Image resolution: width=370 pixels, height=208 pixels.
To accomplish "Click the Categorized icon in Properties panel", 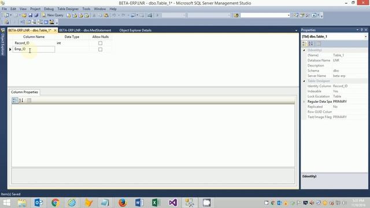I will tap(305, 44).
